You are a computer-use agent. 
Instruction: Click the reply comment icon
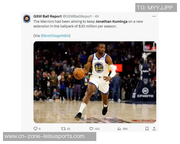(35, 128)
